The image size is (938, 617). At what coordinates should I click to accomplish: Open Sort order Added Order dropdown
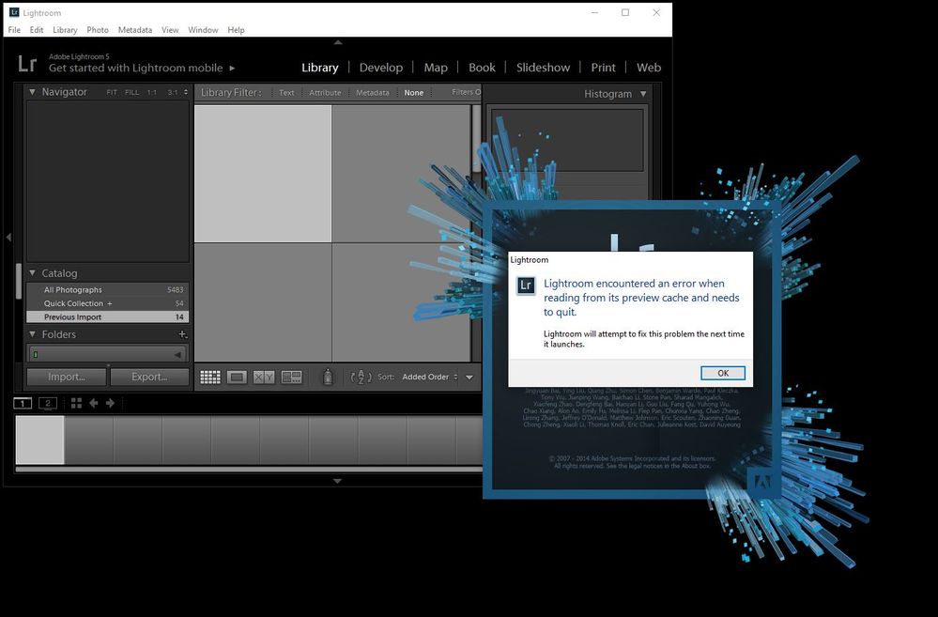click(429, 377)
